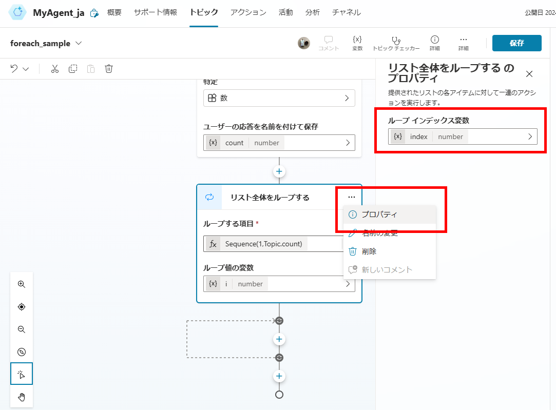The image size is (556, 410).
Task: Close the properties panel
Action: (529, 74)
